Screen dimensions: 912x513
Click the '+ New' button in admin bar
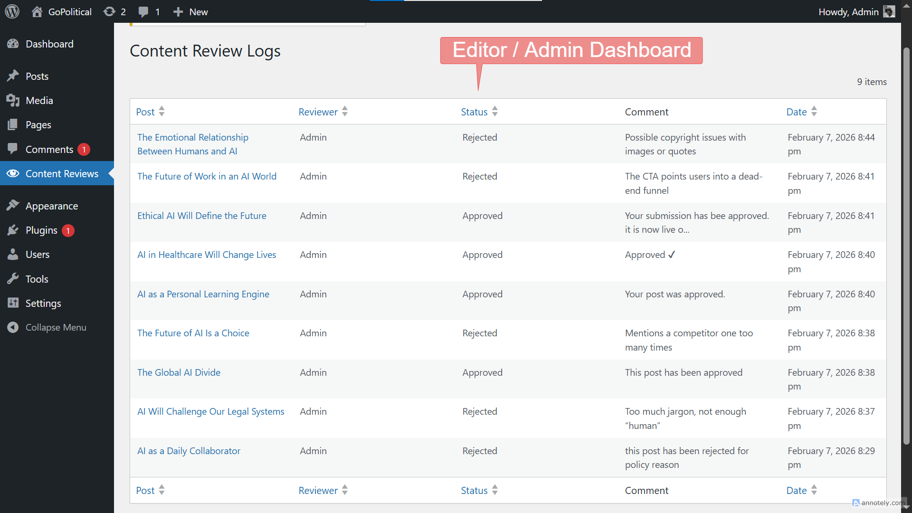tap(190, 11)
